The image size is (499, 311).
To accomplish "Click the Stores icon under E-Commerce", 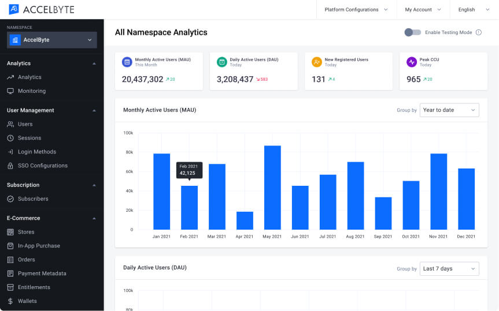I will coord(10,232).
